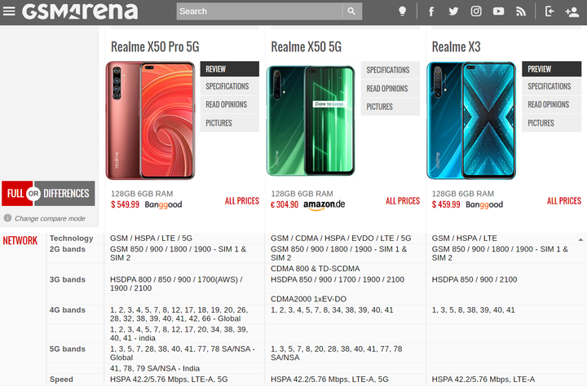Visit GSMArena's Facebook page icon

[x=431, y=11]
